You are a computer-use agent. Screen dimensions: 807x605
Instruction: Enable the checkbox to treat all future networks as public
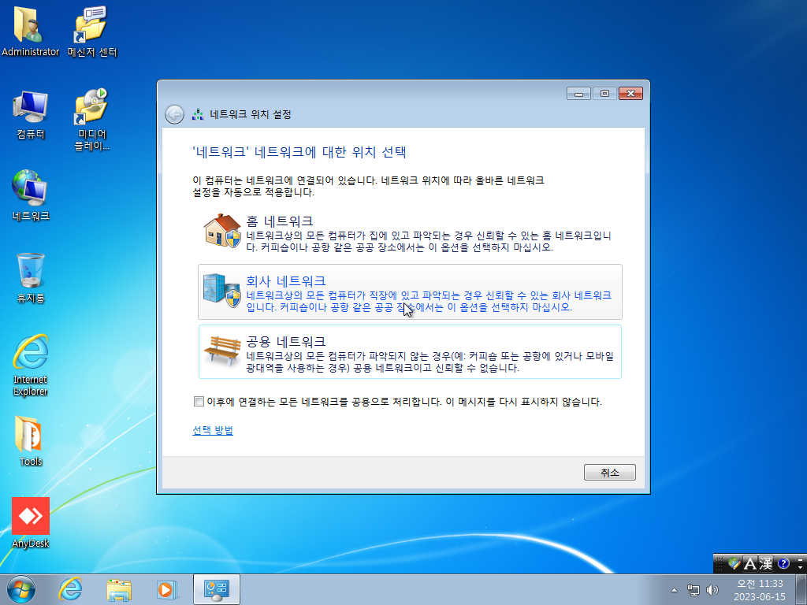click(x=199, y=401)
